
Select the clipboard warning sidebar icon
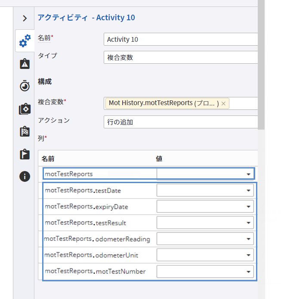pyautogui.click(x=25, y=64)
